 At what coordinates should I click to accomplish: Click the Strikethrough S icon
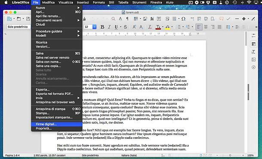coord(125,27)
